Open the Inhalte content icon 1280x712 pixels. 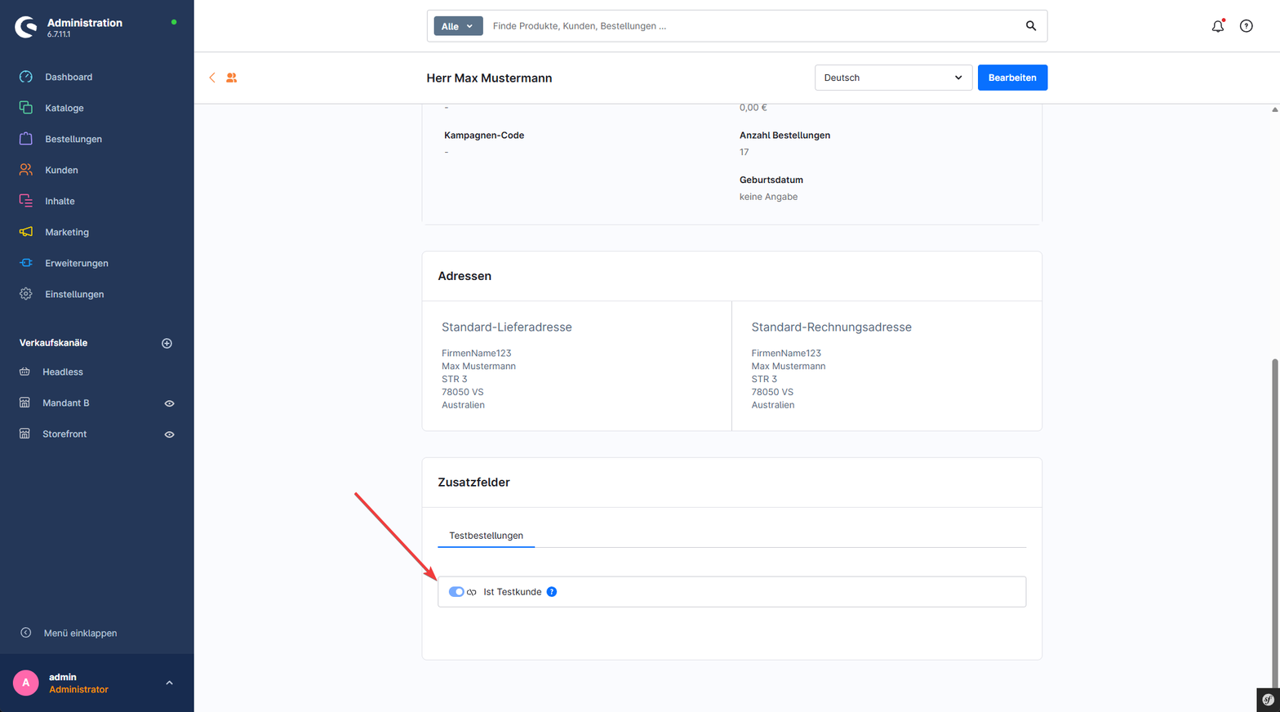pyautogui.click(x=26, y=201)
